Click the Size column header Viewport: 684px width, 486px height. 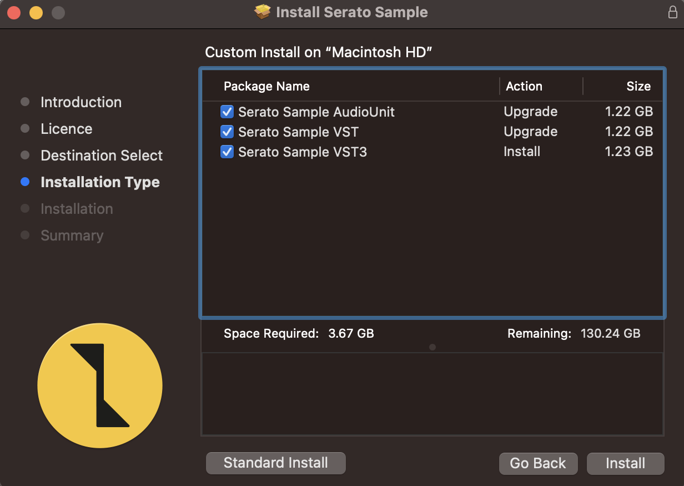tap(638, 86)
